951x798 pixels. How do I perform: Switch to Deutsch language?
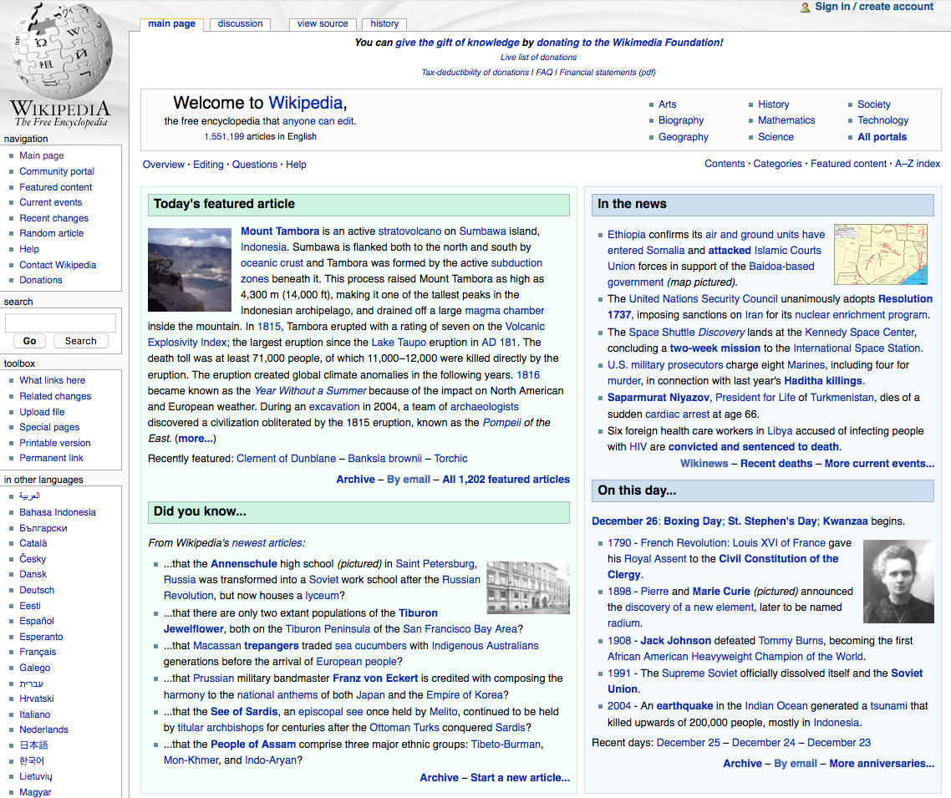pyautogui.click(x=37, y=590)
